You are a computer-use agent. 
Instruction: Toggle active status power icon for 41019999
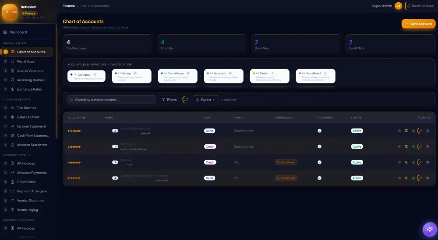point(413,178)
